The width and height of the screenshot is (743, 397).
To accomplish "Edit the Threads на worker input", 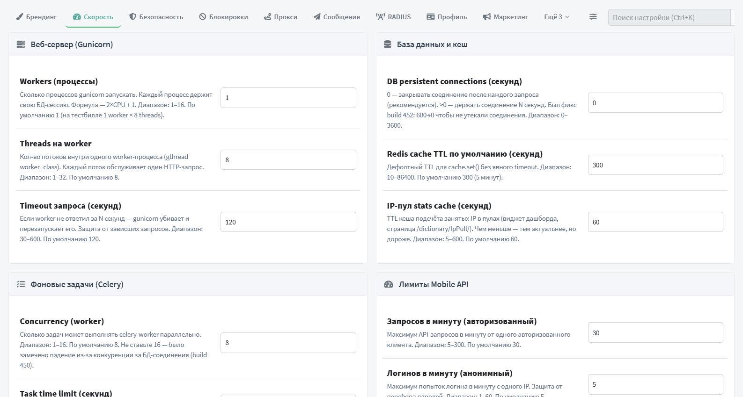I will pyautogui.click(x=288, y=160).
